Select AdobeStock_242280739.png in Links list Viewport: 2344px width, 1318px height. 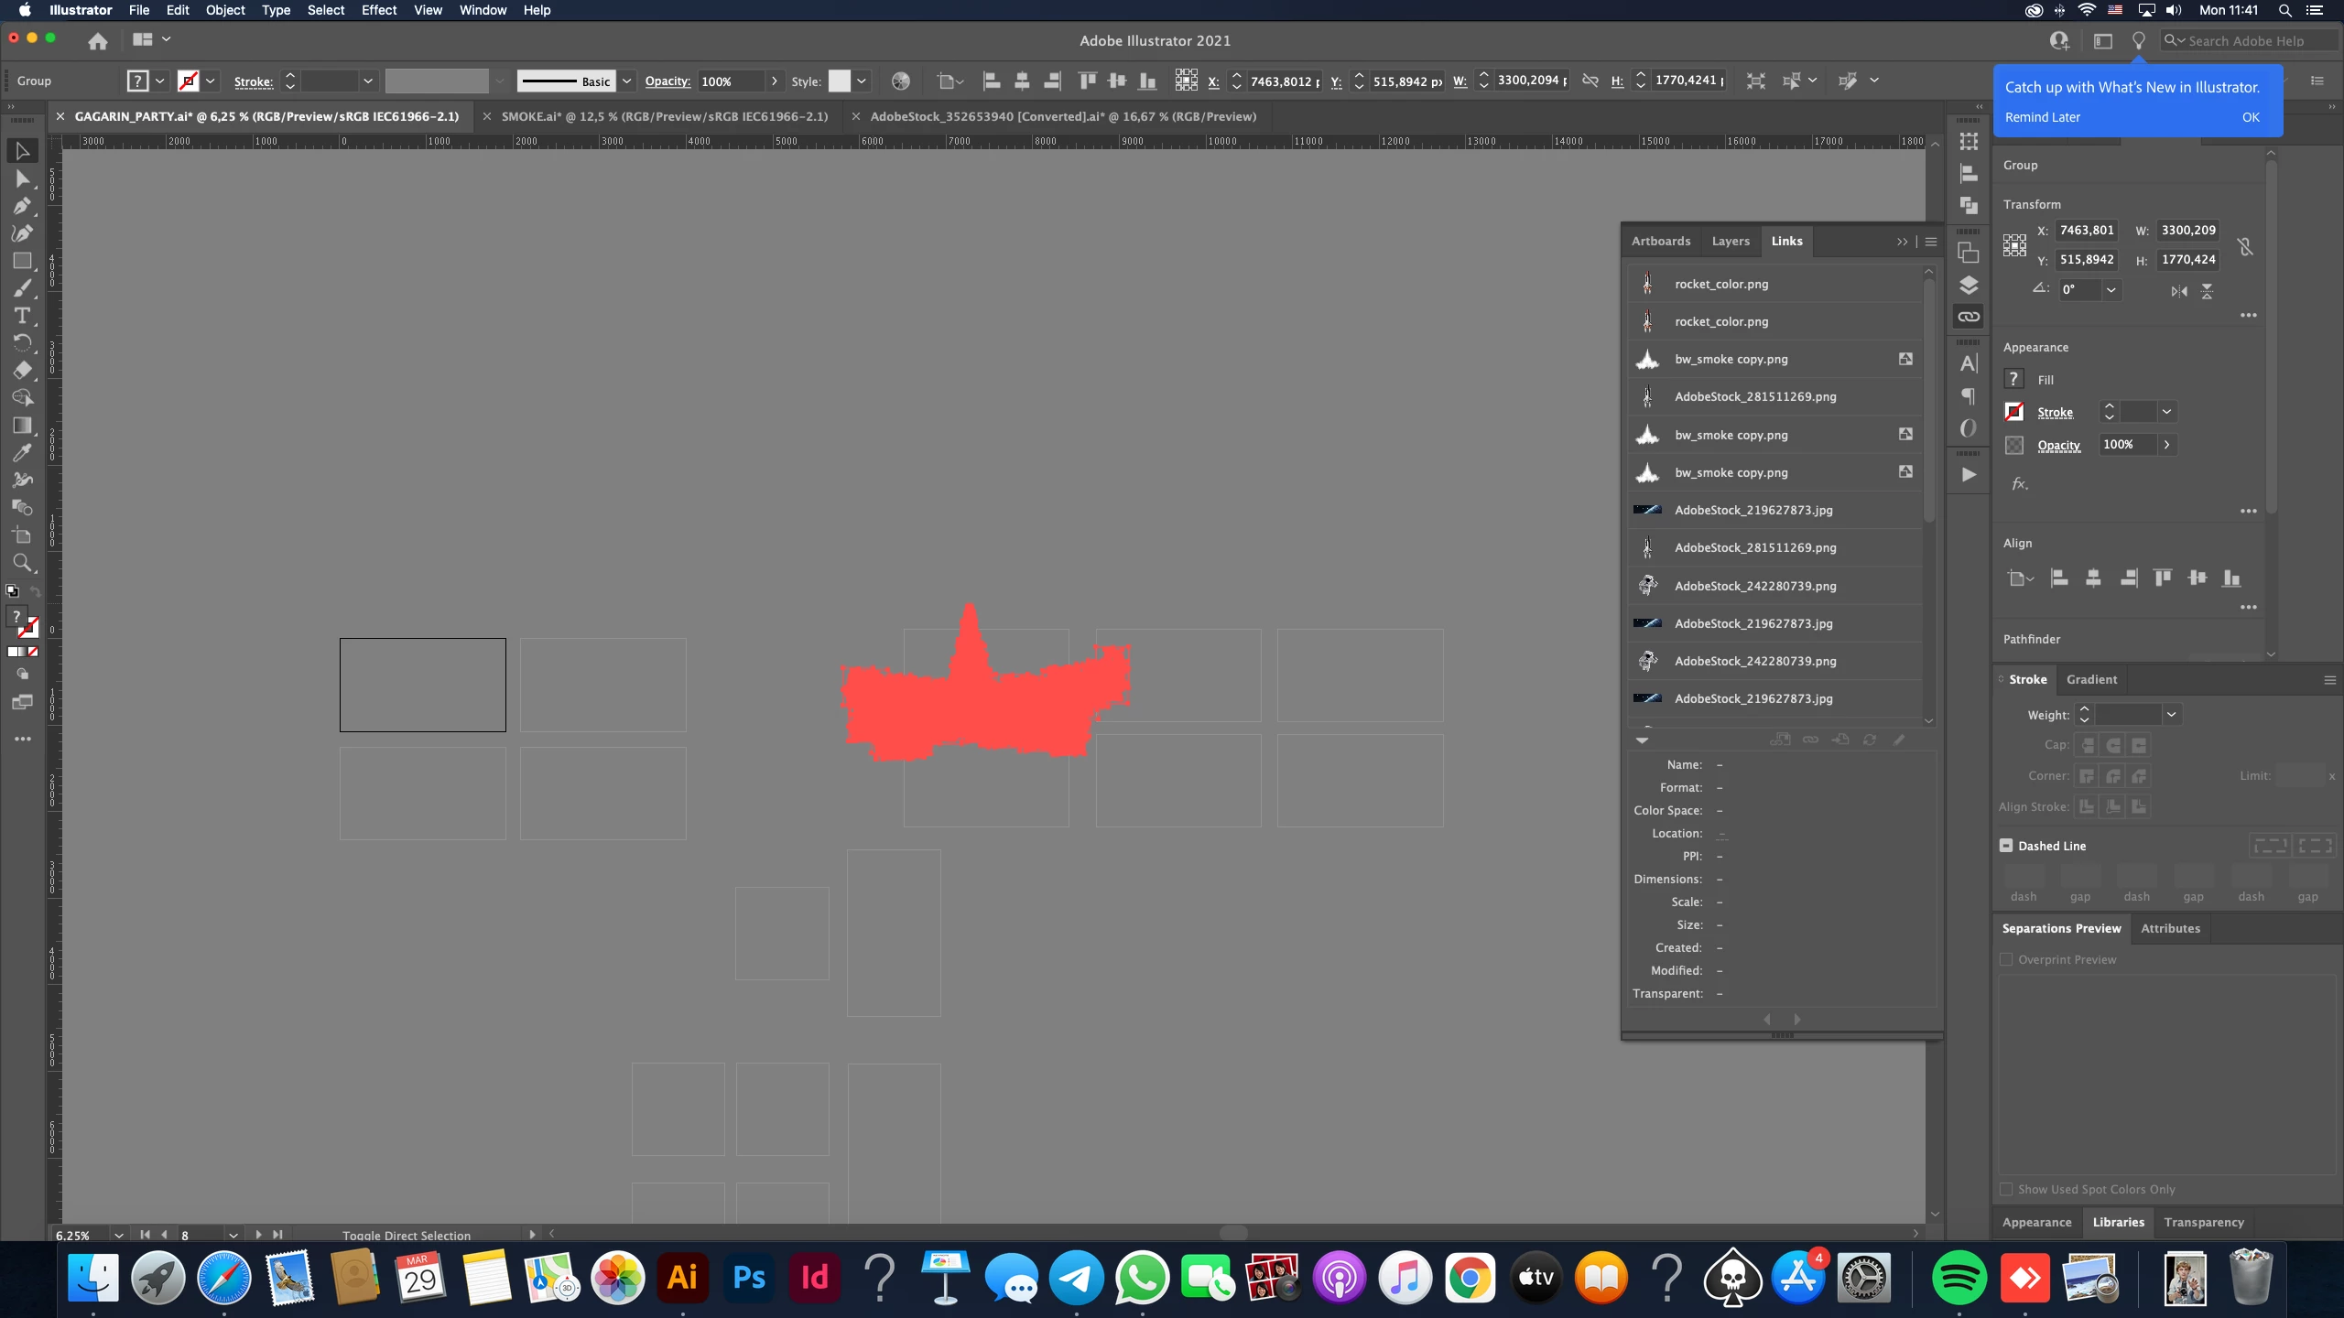pos(1754,586)
